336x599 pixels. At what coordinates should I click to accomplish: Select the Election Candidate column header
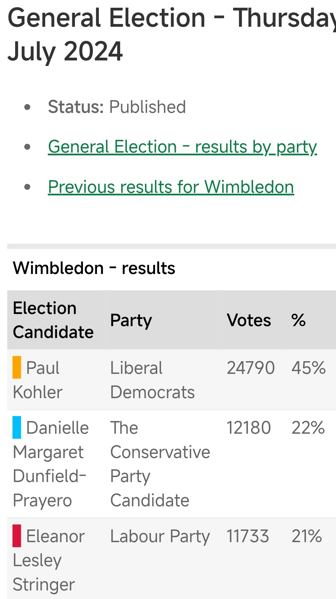[53, 320]
